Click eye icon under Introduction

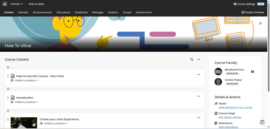(12, 102)
